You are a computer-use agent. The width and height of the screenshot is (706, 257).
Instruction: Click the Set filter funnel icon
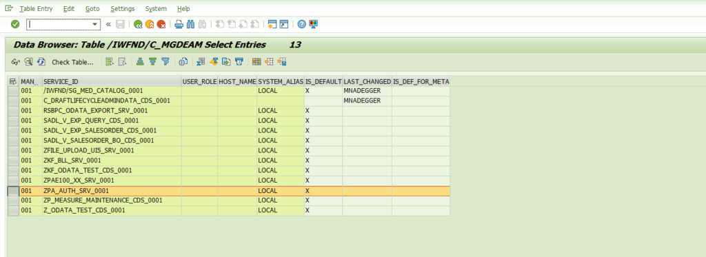[165, 62]
